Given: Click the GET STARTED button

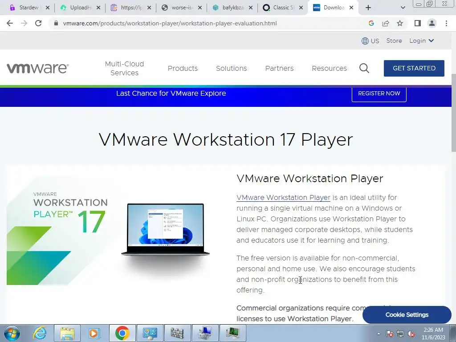Looking at the screenshot, I should pyautogui.click(x=414, y=68).
